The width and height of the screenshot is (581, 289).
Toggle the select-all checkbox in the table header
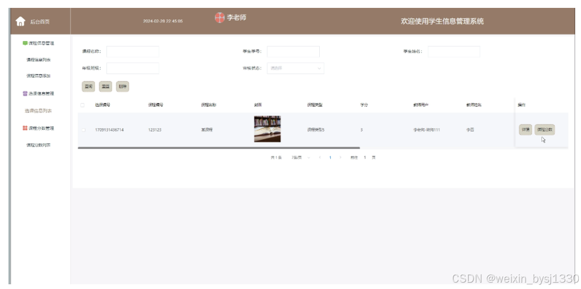point(83,105)
